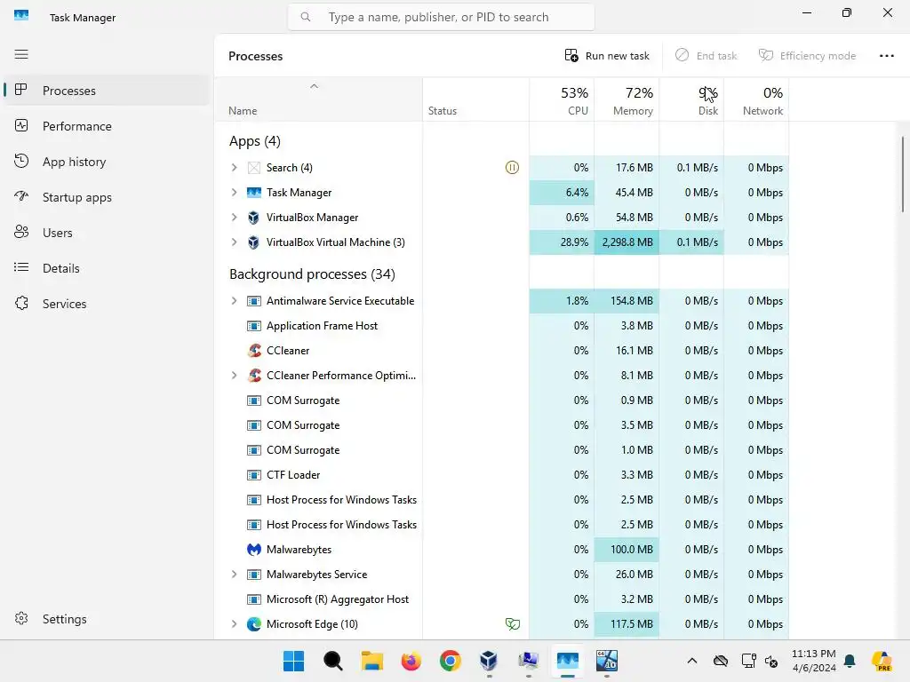This screenshot has width=910, height=682.
Task: Expand the Microsoft Edge (10) group
Action: [x=234, y=624]
